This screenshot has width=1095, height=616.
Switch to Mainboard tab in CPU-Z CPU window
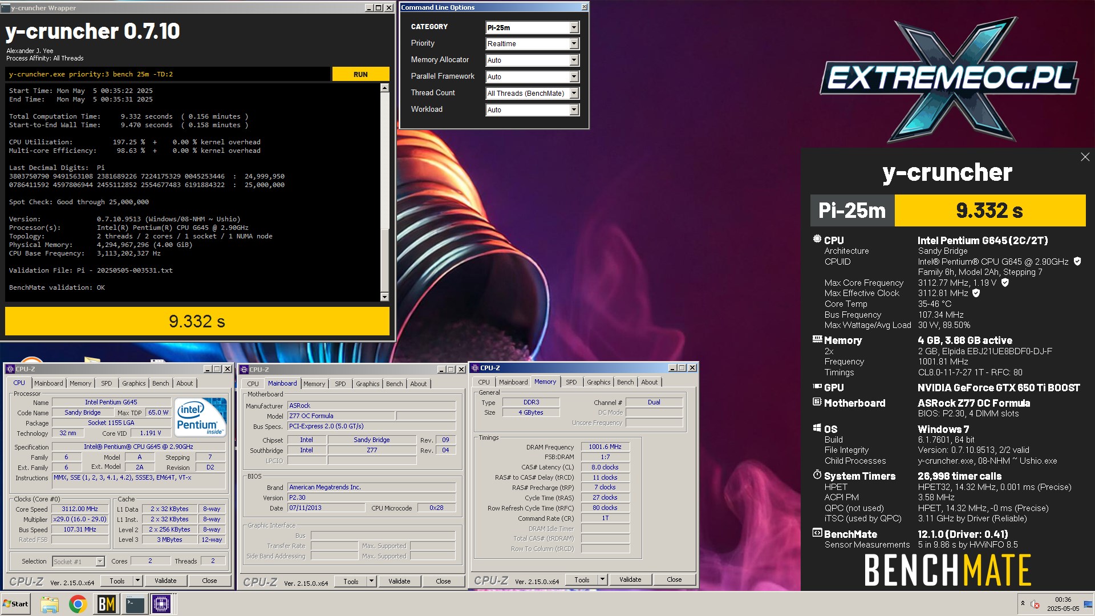(x=48, y=383)
